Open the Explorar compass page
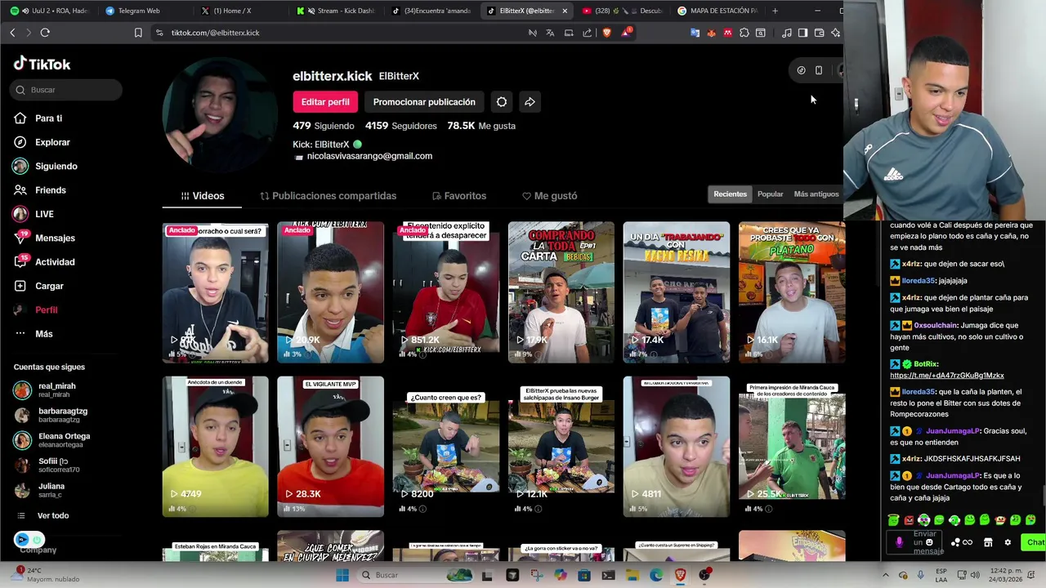 (52, 142)
